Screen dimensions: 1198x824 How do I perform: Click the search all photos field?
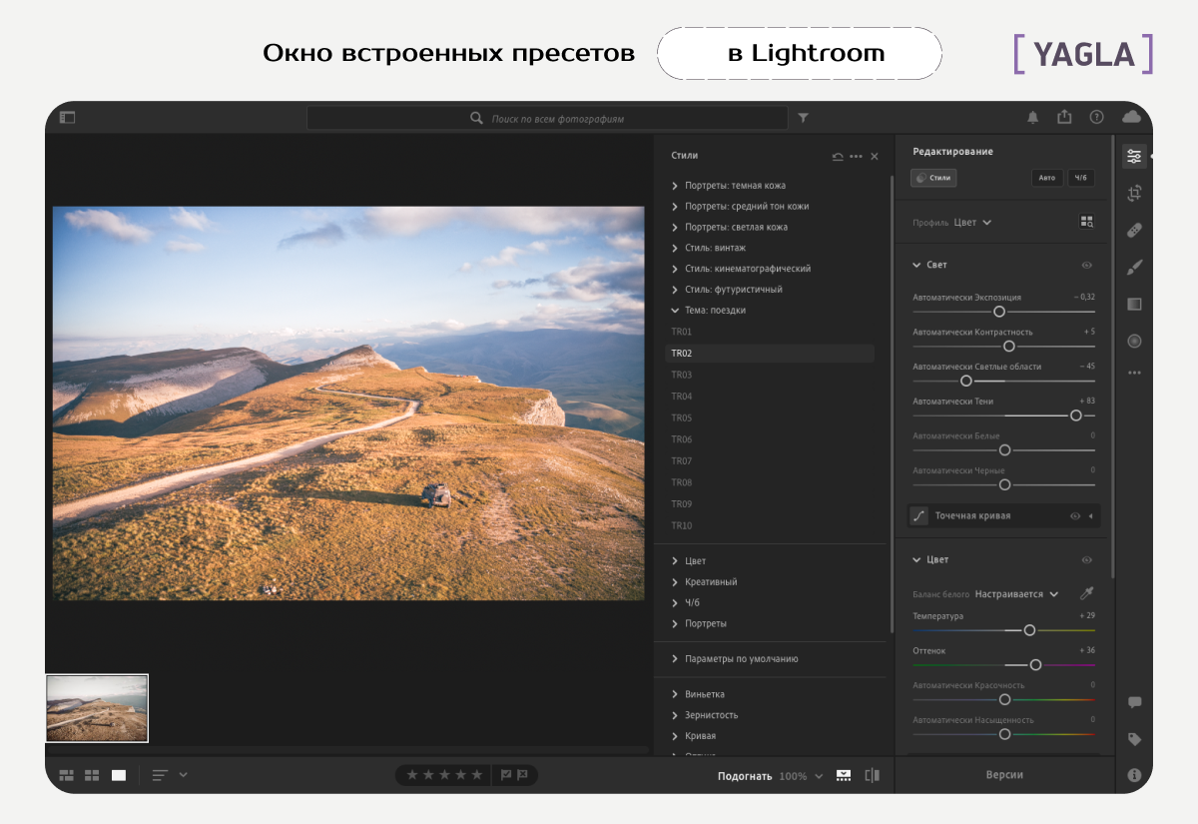[x=547, y=118]
